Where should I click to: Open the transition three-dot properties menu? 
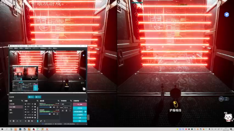click(x=70, y=111)
